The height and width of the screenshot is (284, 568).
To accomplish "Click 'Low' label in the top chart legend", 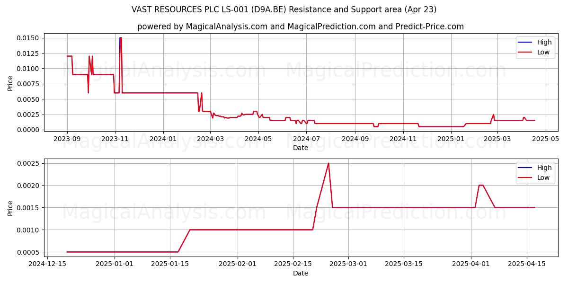I will click(x=543, y=52).
